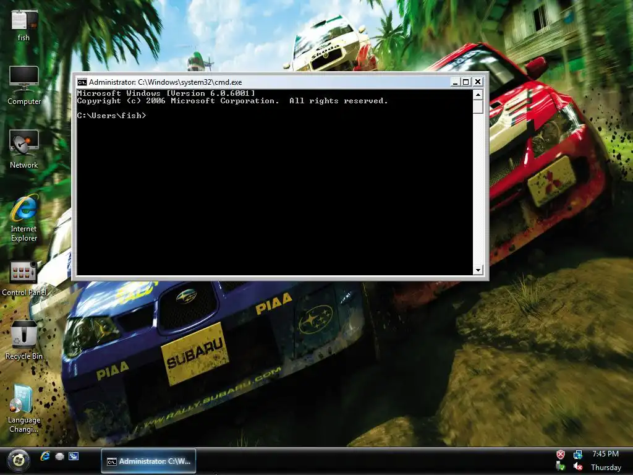633x475 pixels.
Task: Click the cmd window scroll up arrow
Action: point(478,95)
